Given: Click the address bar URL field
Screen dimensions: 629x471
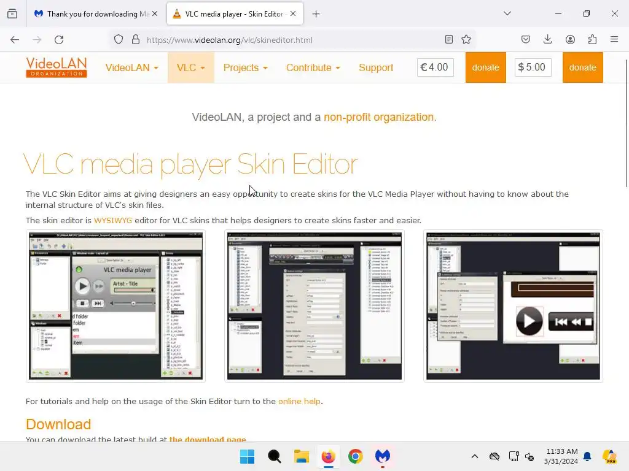Looking at the screenshot, I should (x=293, y=40).
